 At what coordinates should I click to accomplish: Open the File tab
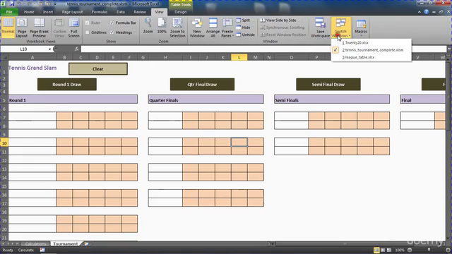point(9,12)
